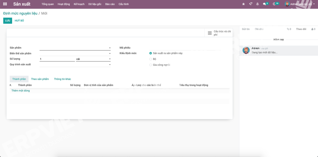Open Cấu trúc và chi phí button

click(219, 33)
